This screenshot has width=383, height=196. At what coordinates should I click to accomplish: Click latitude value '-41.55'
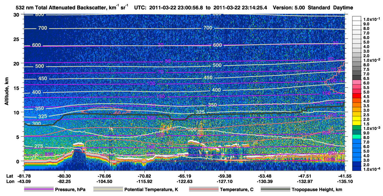pos(345,177)
